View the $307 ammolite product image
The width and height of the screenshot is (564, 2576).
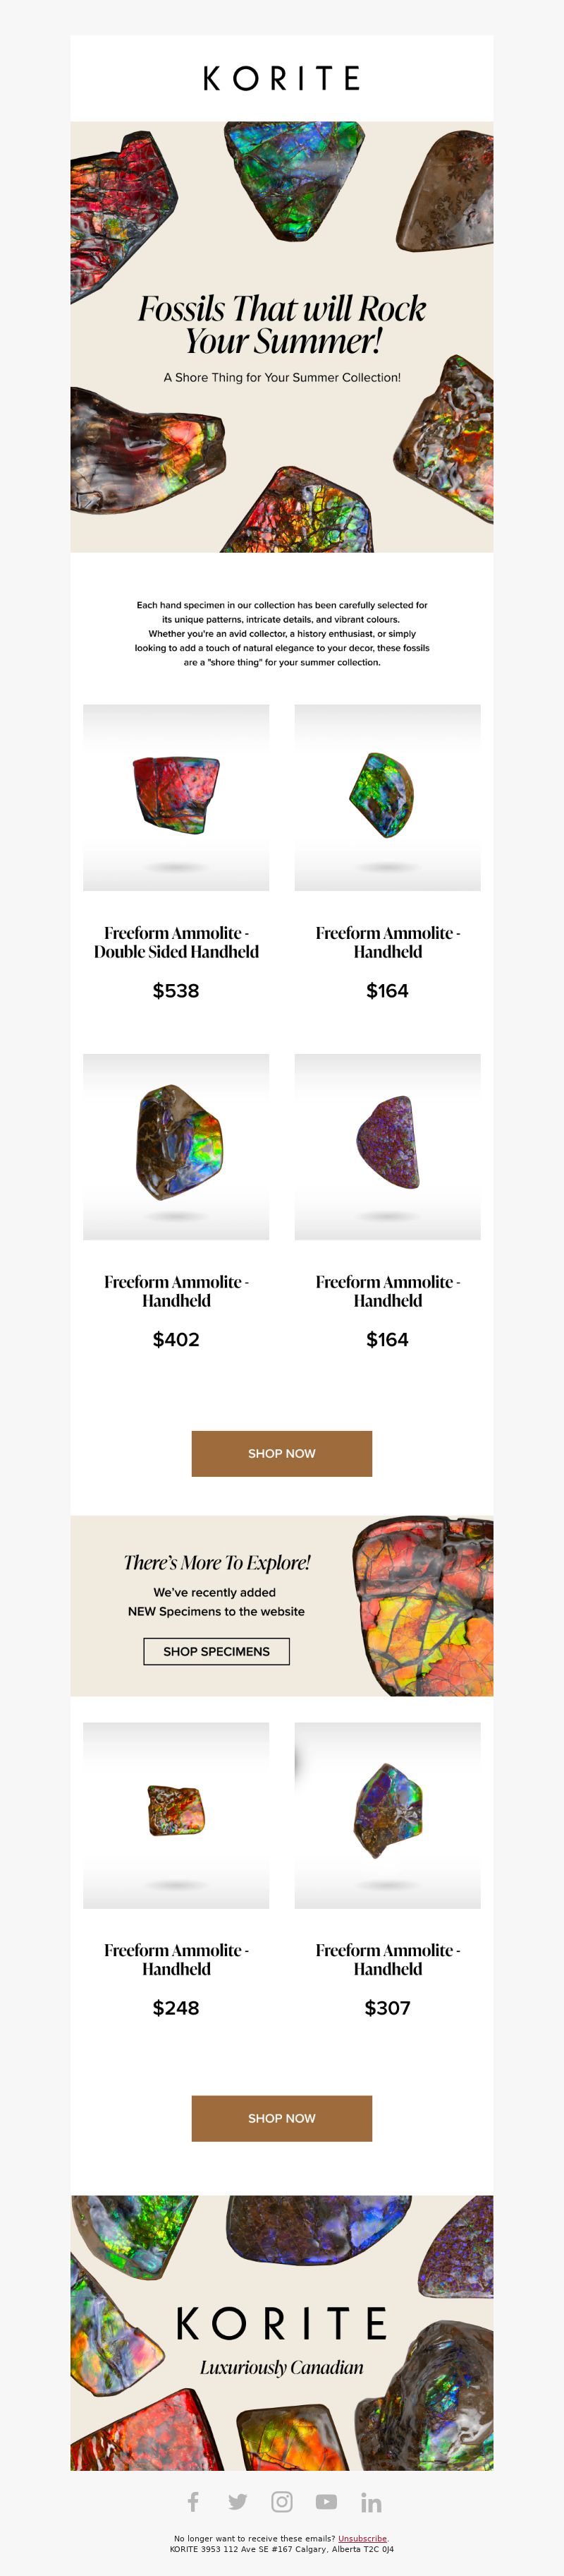point(387,1815)
